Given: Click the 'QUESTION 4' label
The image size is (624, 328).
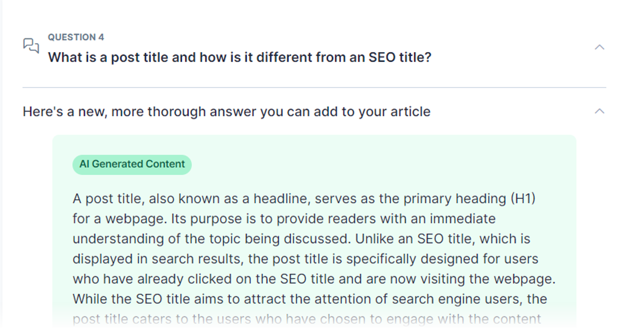Looking at the screenshot, I should pyautogui.click(x=76, y=37).
